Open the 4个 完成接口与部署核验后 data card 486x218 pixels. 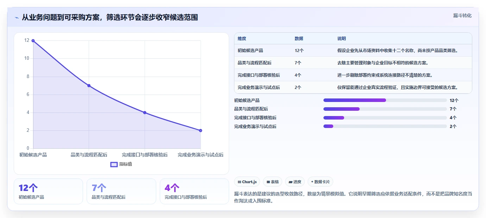194,191
